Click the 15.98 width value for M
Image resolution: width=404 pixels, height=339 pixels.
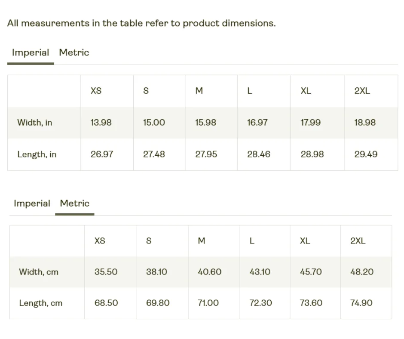[205, 123]
